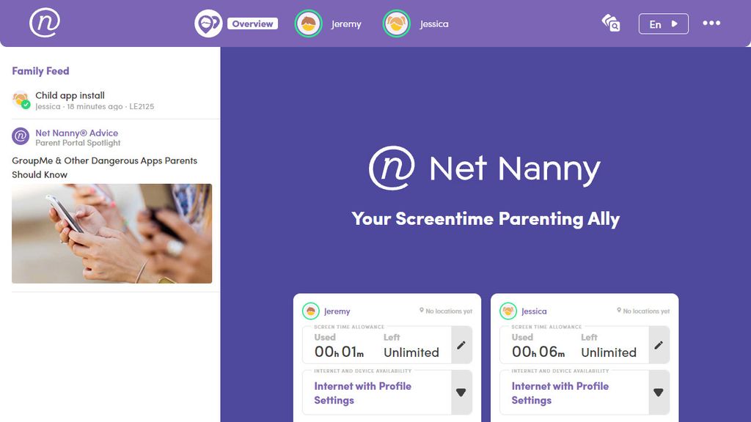Image resolution: width=751 pixels, height=422 pixels.
Task: Click the Net Nanny logo
Action: (x=43, y=23)
